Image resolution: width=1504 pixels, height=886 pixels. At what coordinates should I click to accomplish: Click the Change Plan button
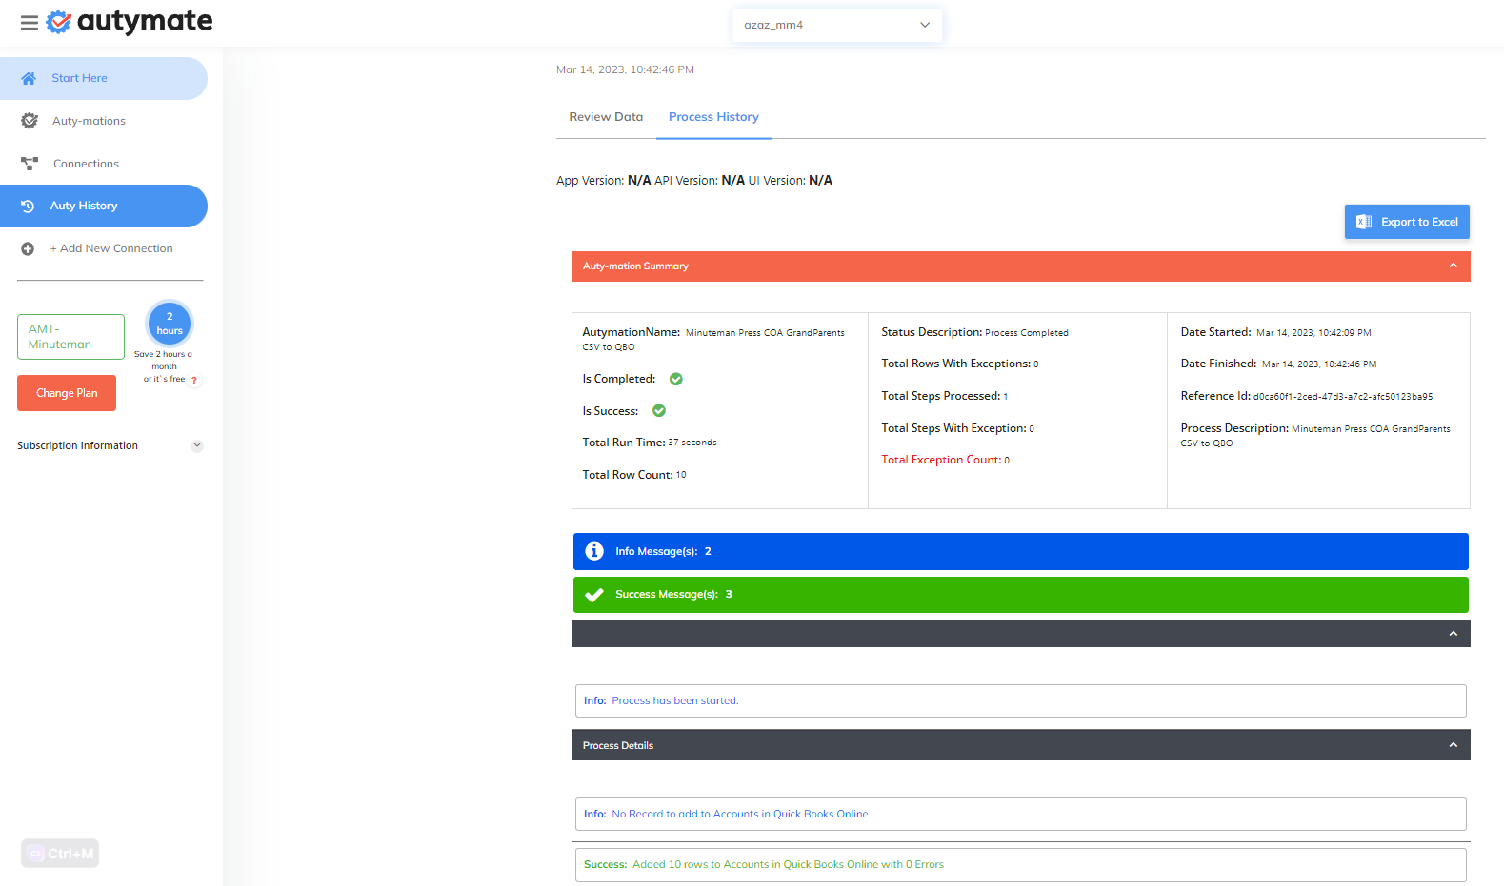(x=67, y=393)
